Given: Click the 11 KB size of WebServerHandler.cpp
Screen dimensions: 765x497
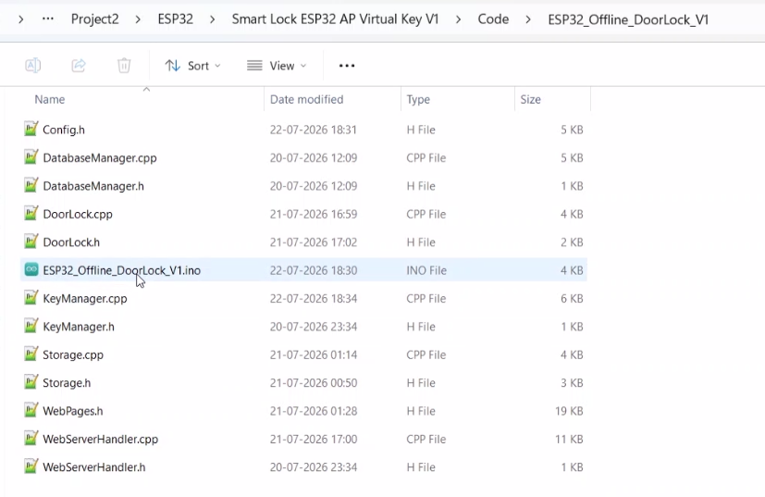Looking at the screenshot, I should (569, 440).
